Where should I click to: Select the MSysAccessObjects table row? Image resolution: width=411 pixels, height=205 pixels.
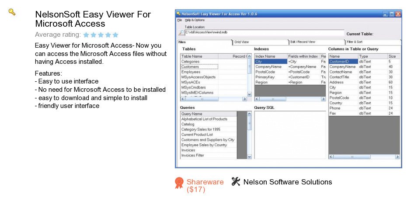click(214, 77)
